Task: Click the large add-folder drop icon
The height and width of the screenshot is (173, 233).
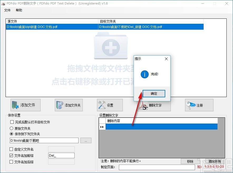Action: pos(111,46)
